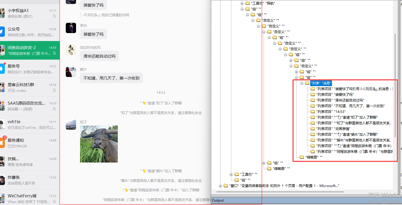Click the muted bell icon on 小宇权益A1
The image size is (402, 205).
pos(54,16)
